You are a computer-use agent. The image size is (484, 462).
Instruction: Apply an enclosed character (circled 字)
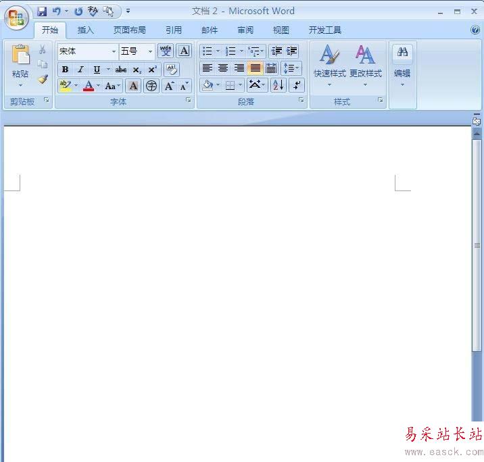pos(151,86)
